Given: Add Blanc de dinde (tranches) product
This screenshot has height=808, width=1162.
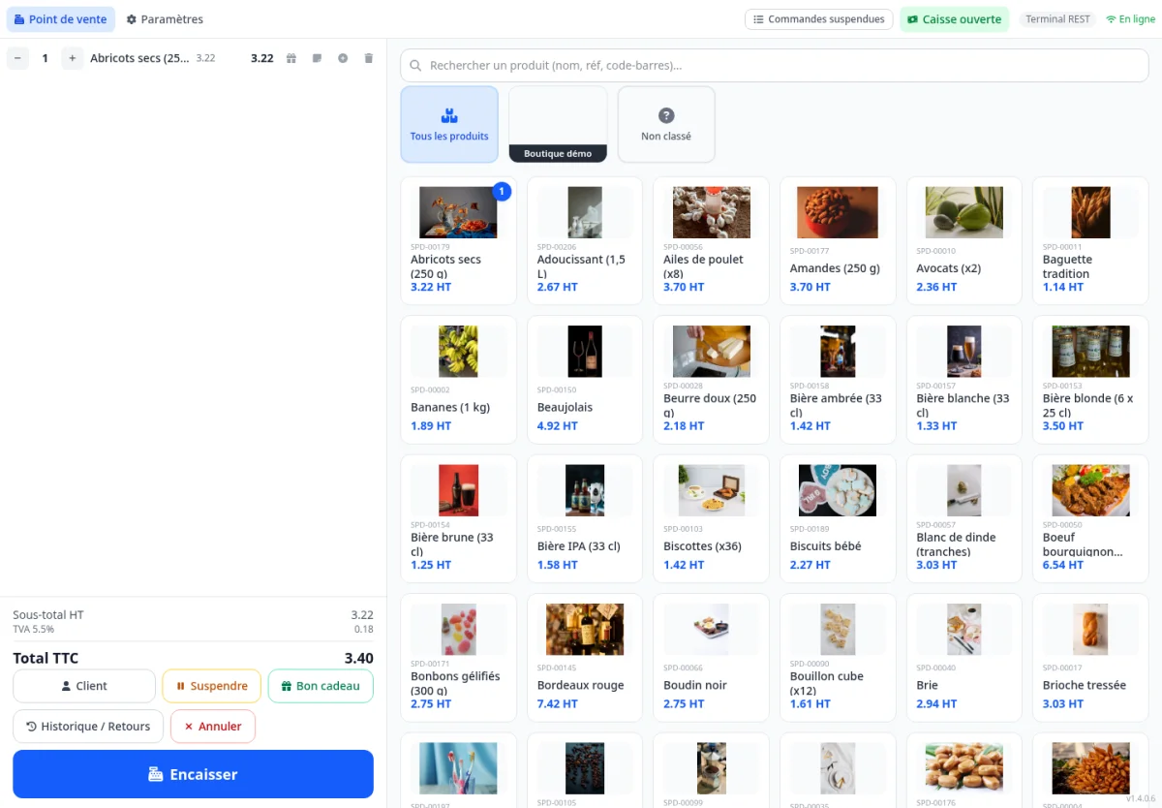Looking at the screenshot, I should pos(963,518).
